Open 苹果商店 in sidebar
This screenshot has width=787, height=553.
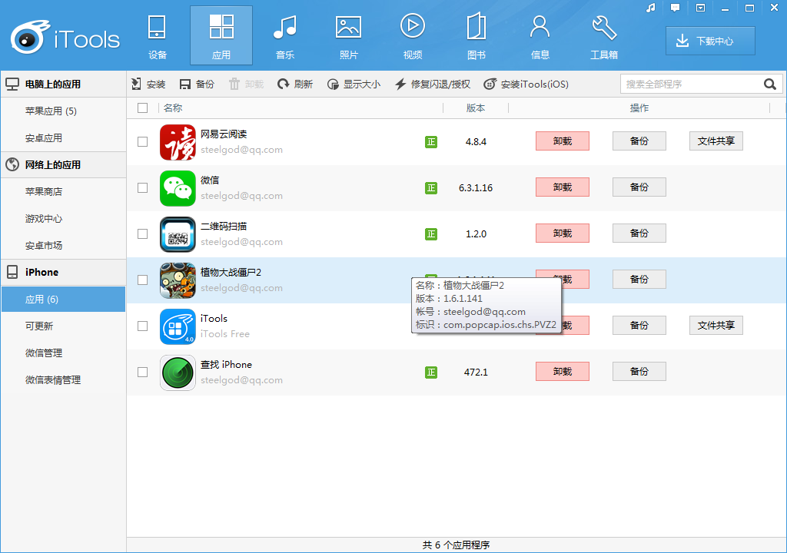click(63, 192)
